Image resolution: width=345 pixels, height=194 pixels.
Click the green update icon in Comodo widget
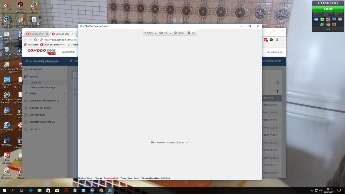point(322,19)
